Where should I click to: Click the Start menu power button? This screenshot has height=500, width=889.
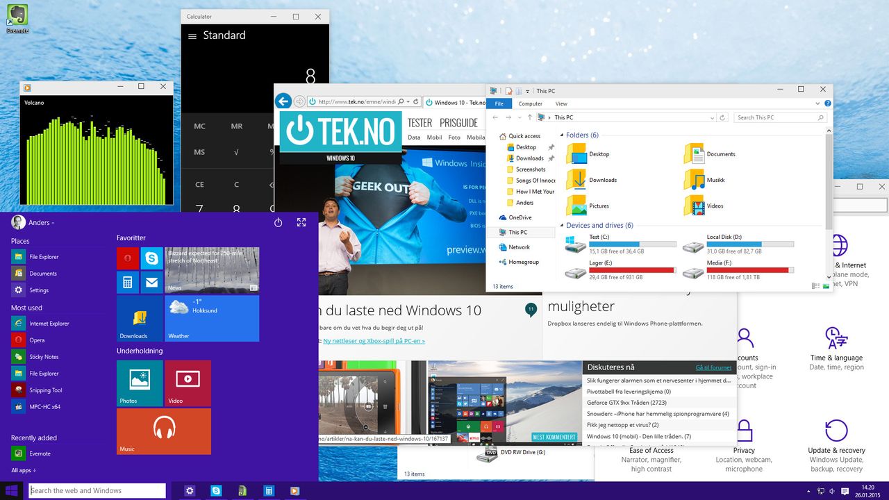point(278,222)
